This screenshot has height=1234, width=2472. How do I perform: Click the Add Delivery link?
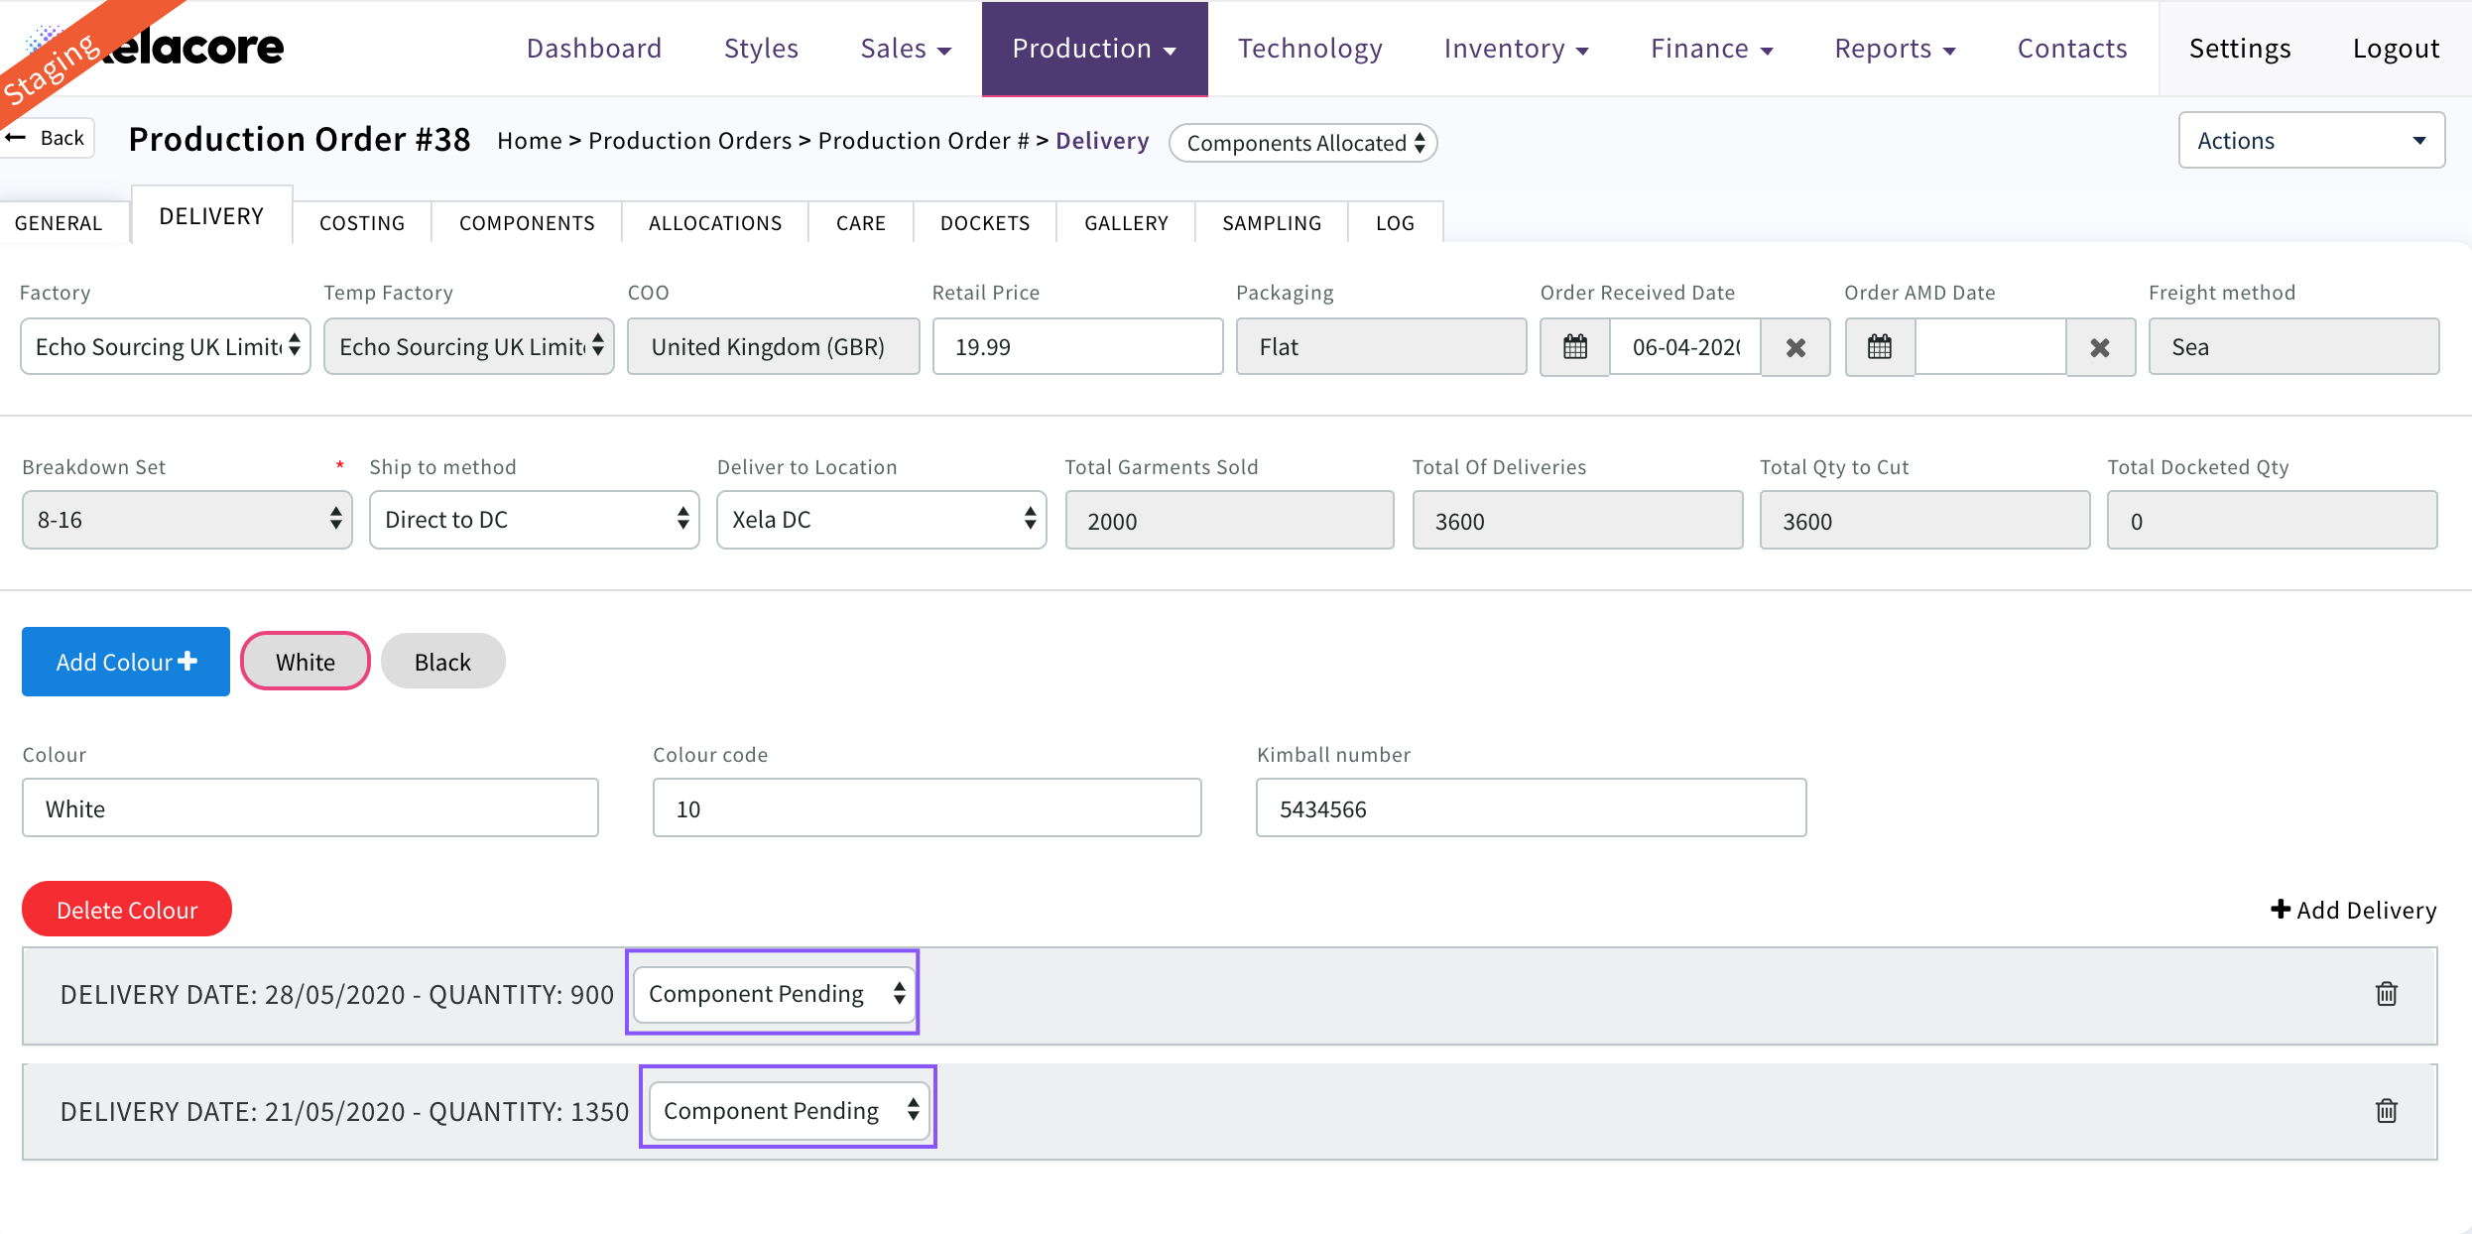point(2353,910)
